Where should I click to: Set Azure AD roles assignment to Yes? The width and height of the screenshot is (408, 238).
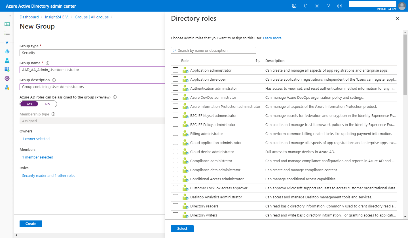tap(29, 104)
